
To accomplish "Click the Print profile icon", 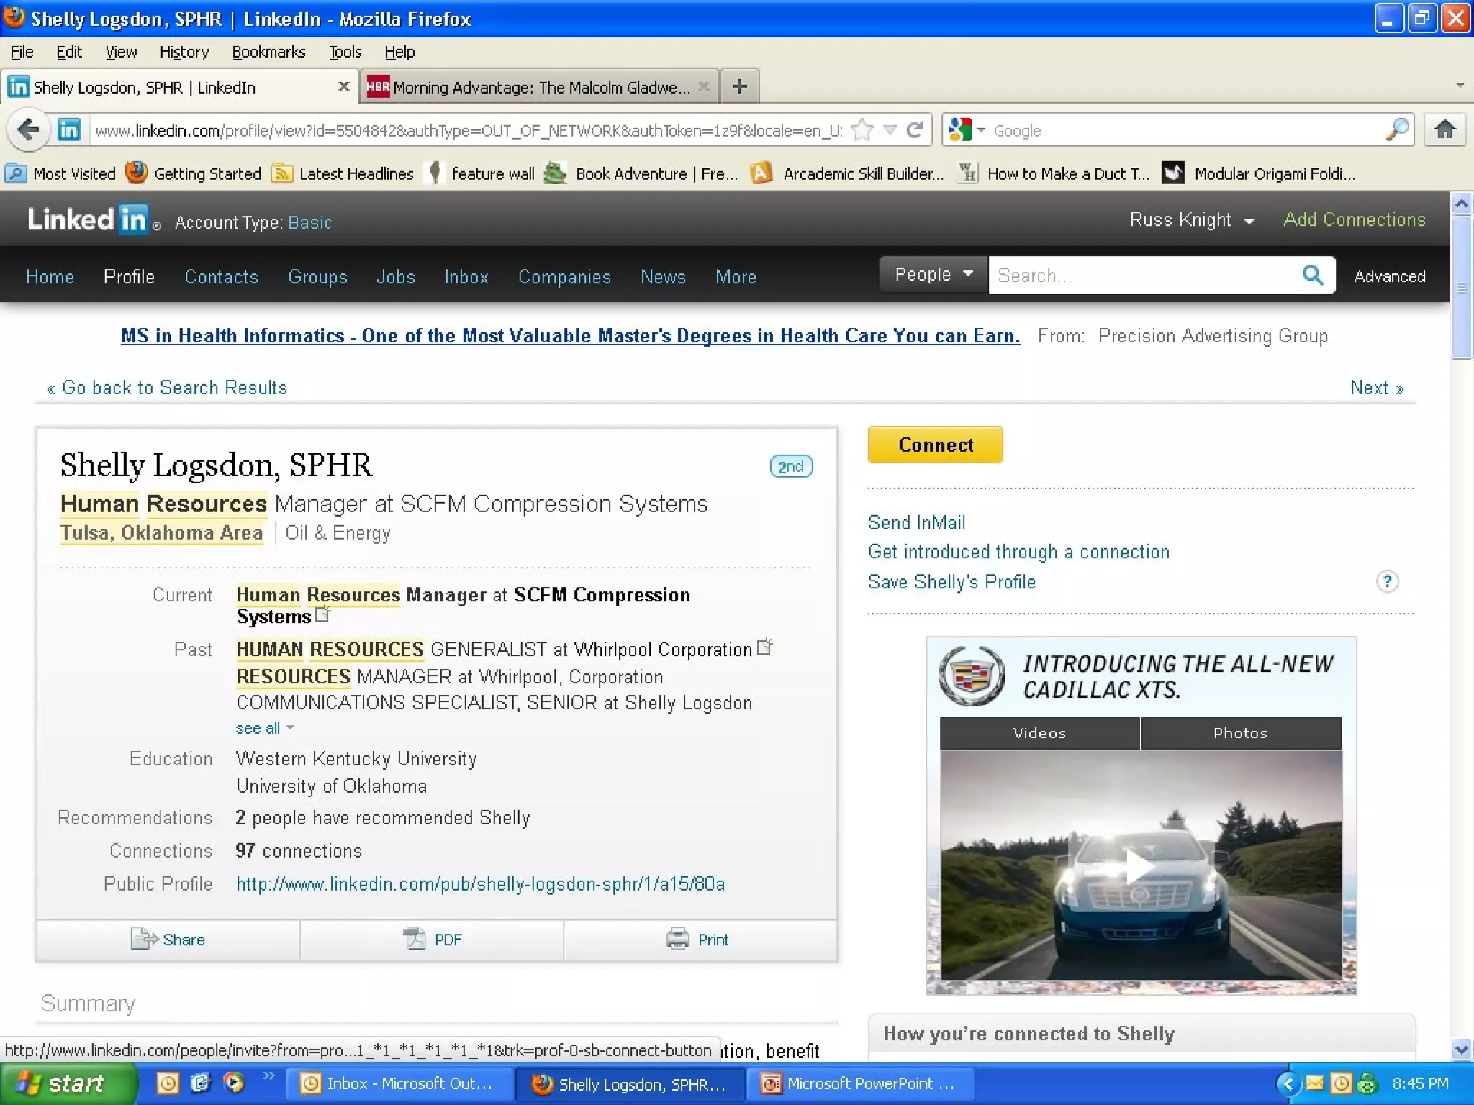I will pos(677,939).
